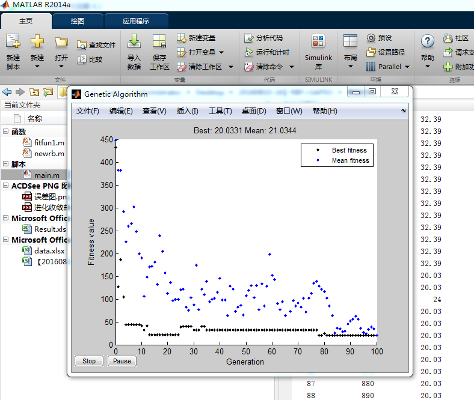Open the Parallel dropdown arrow
The height and width of the screenshot is (400, 474).
click(407, 67)
